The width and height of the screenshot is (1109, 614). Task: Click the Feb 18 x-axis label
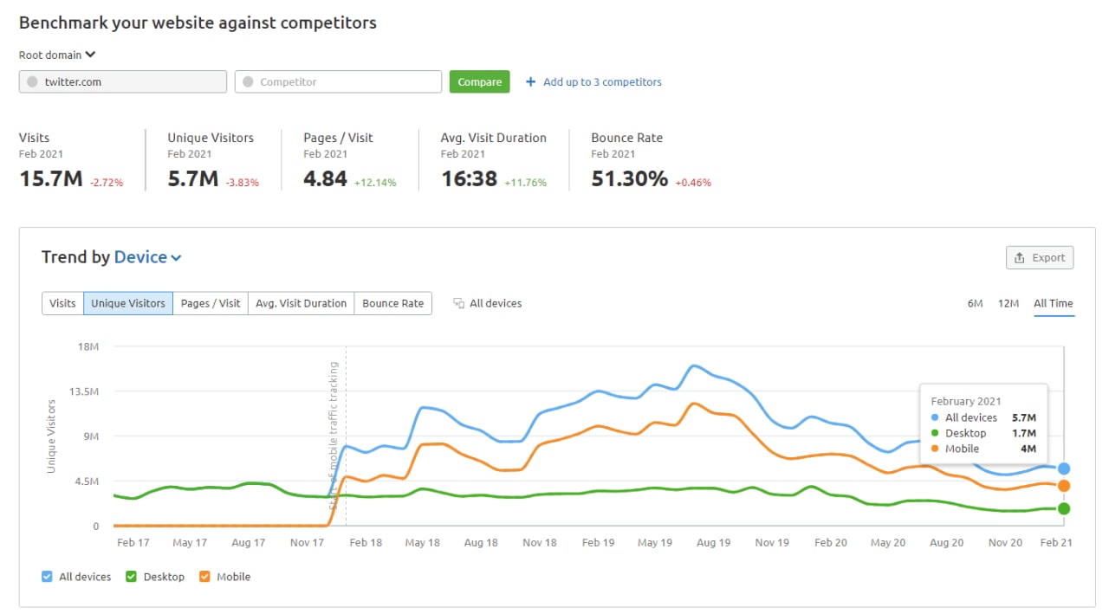pyautogui.click(x=365, y=543)
